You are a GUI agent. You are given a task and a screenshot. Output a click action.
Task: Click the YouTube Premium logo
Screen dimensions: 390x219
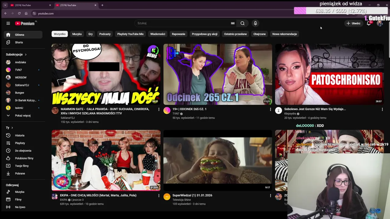point(25,23)
